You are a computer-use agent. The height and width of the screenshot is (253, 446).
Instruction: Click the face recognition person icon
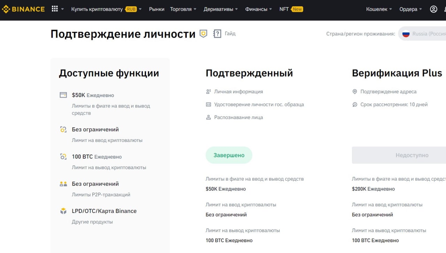click(208, 117)
